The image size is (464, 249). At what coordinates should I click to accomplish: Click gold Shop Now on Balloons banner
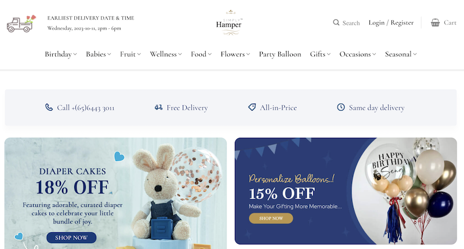(271, 218)
